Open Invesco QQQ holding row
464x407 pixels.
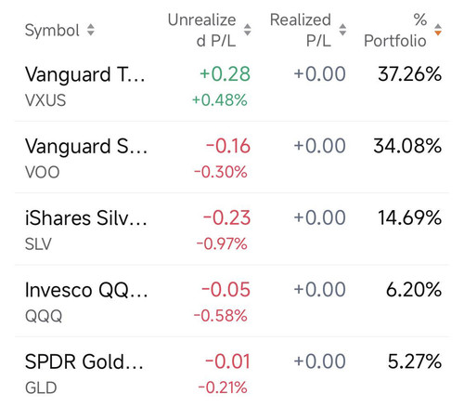tap(232, 301)
